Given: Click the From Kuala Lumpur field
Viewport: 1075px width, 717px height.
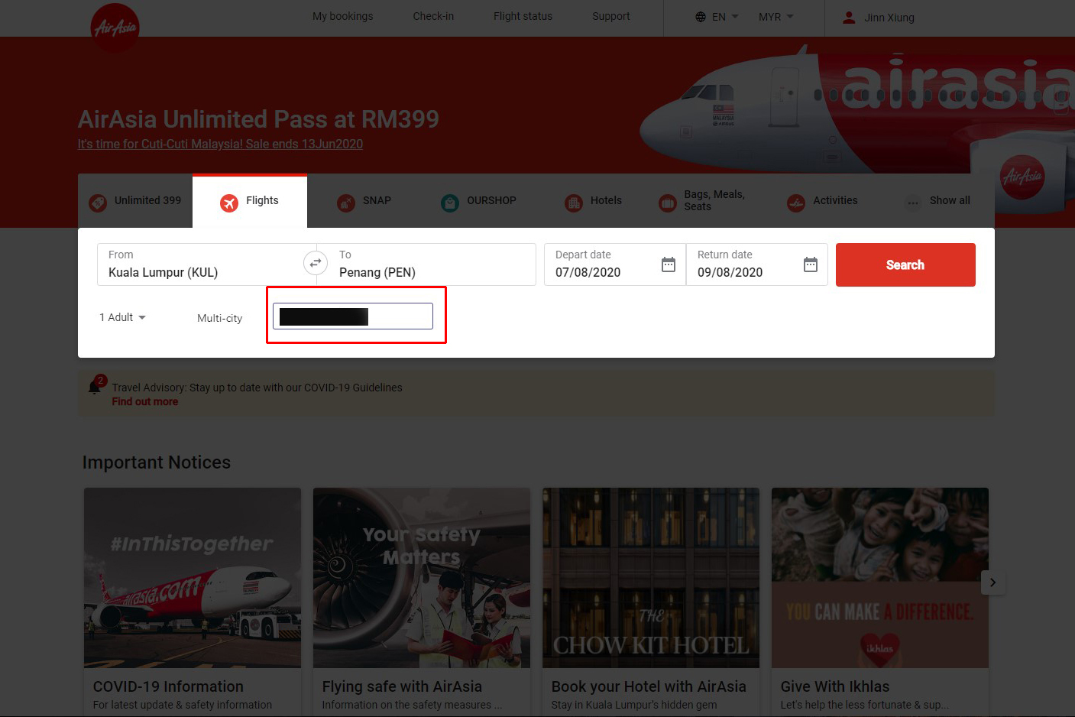Looking at the screenshot, I should click(x=200, y=264).
